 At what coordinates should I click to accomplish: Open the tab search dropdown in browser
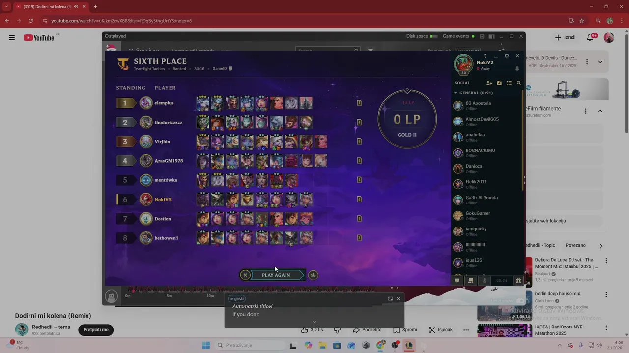click(6, 6)
